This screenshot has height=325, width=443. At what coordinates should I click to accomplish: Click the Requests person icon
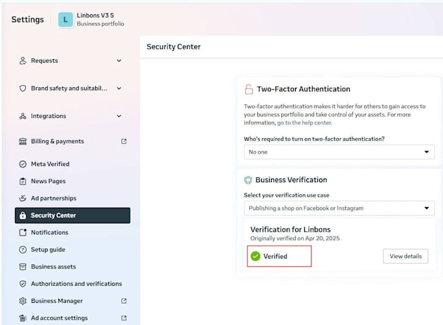tap(23, 61)
